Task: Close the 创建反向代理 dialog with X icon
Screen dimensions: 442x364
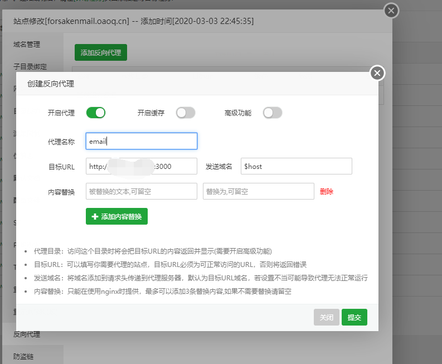Action: (377, 73)
